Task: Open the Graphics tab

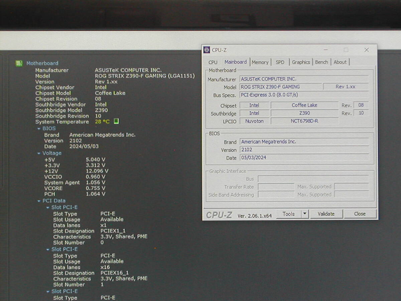Action: pos(301,62)
